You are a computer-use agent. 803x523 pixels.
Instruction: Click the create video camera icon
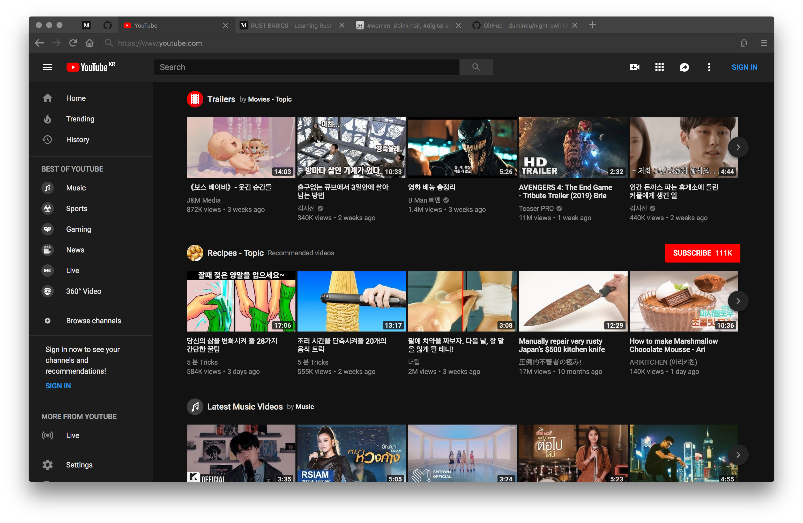[634, 67]
